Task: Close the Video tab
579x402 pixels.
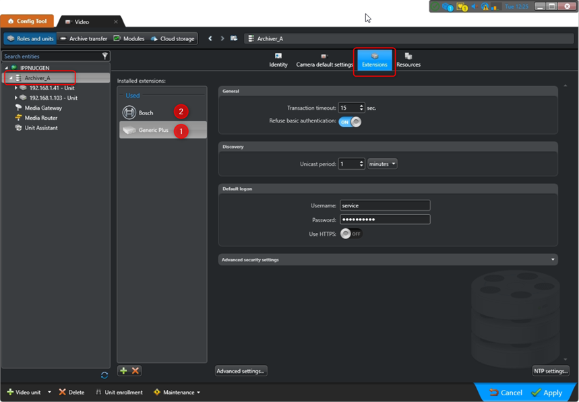Action: point(115,22)
